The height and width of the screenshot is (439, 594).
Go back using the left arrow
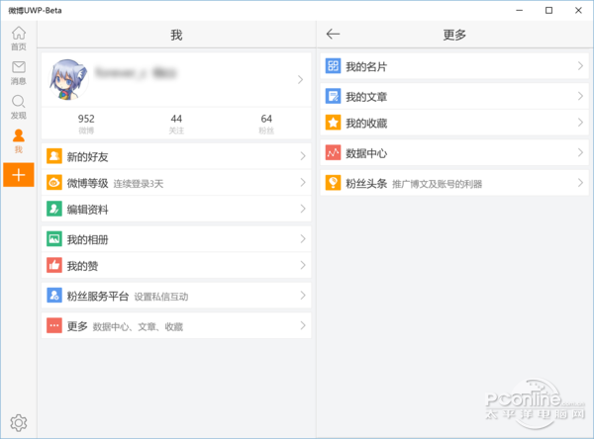333,35
